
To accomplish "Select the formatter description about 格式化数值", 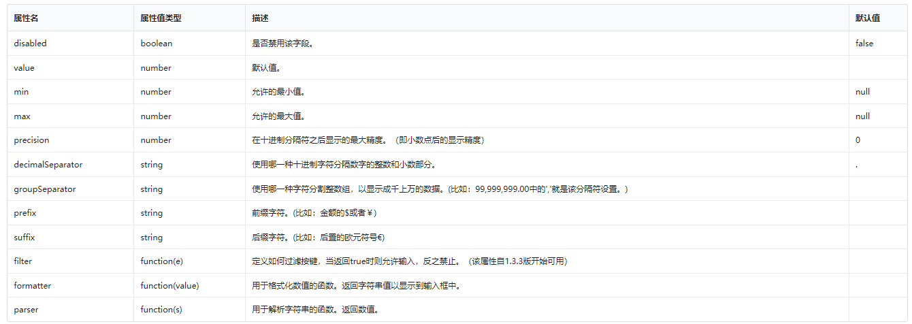I will pos(357,285).
